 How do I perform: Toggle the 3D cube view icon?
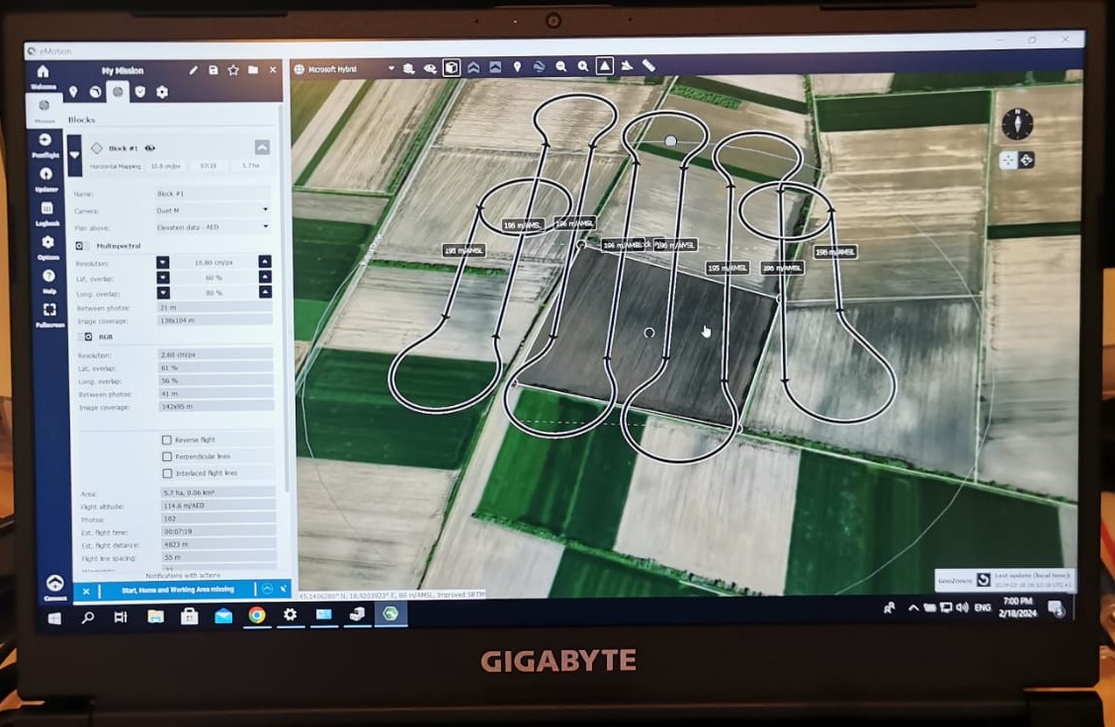[451, 68]
